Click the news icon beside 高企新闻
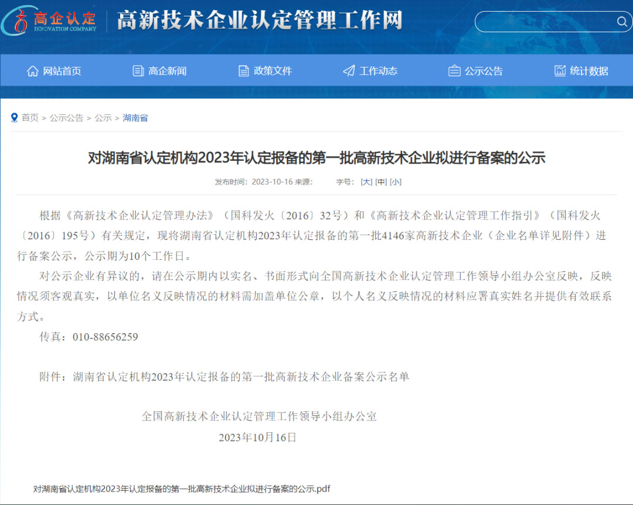The height and width of the screenshot is (505, 633). coord(137,70)
